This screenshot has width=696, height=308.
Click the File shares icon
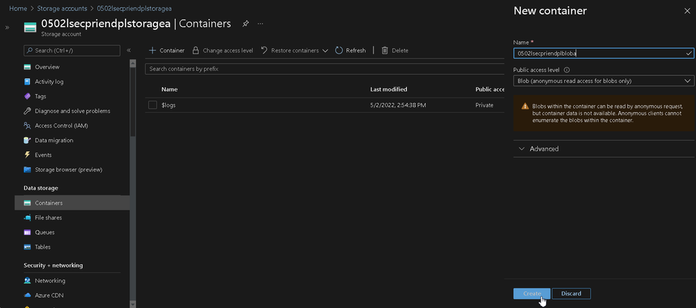(28, 217)
